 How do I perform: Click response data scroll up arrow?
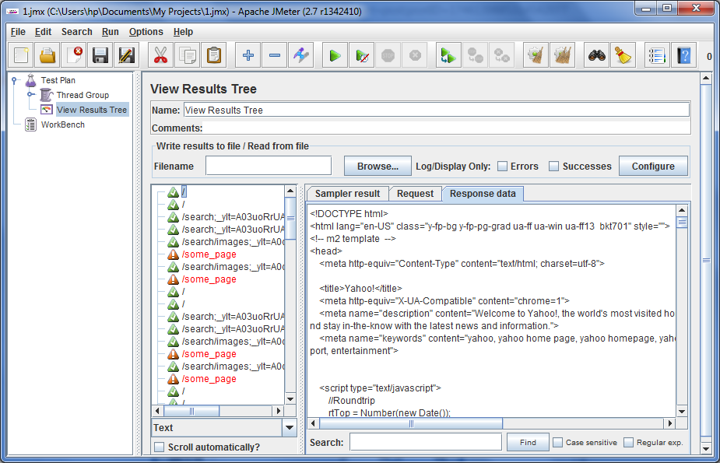click(x=682, y=210)
